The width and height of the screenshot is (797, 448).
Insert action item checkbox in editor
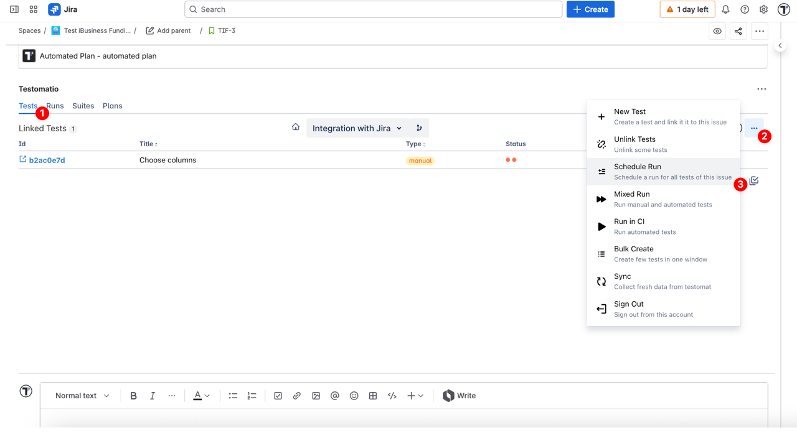tap(278, 396)
